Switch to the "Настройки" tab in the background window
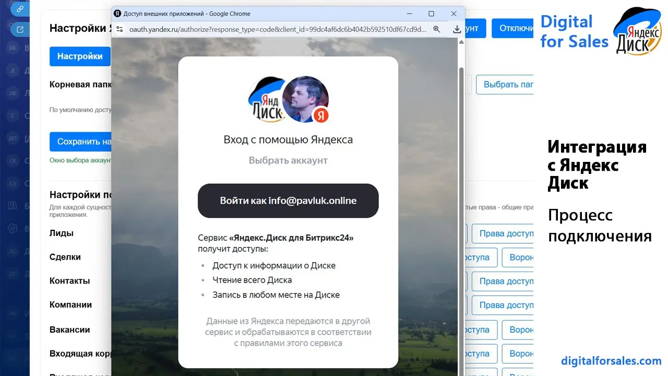The image size is (668, 376). click(x=80, y=56)
